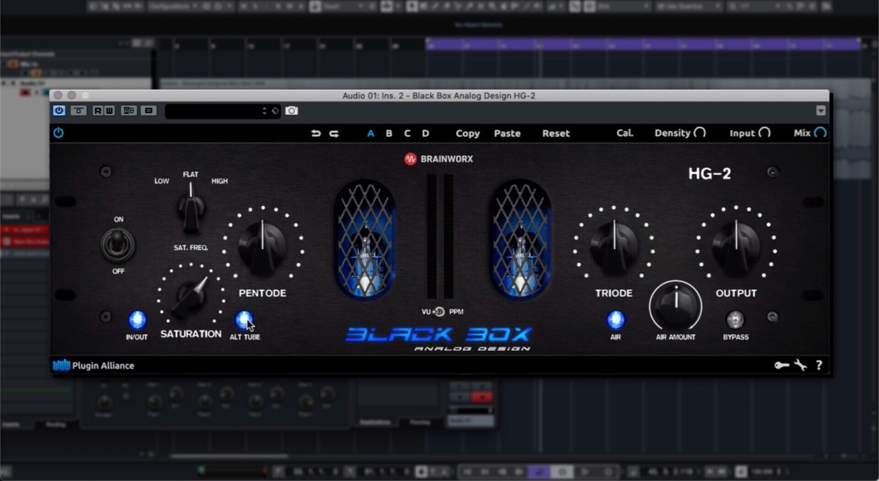Click the Read automation R button
The width and height of the screenshot is (879, 481).
point(98,111)
